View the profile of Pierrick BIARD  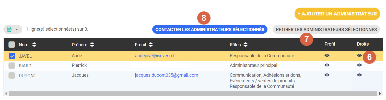pyautogui.click(x=327, y=65)
